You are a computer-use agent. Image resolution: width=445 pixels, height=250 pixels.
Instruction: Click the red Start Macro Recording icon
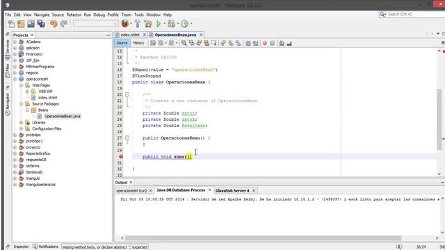pyautogui.click(x=265, y=43)
